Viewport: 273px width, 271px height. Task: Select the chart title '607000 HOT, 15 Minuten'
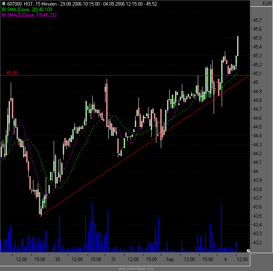tap(32, 4)
